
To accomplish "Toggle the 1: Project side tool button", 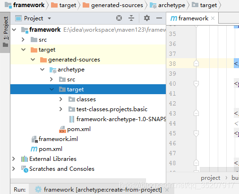I will (x=5, y=32).
